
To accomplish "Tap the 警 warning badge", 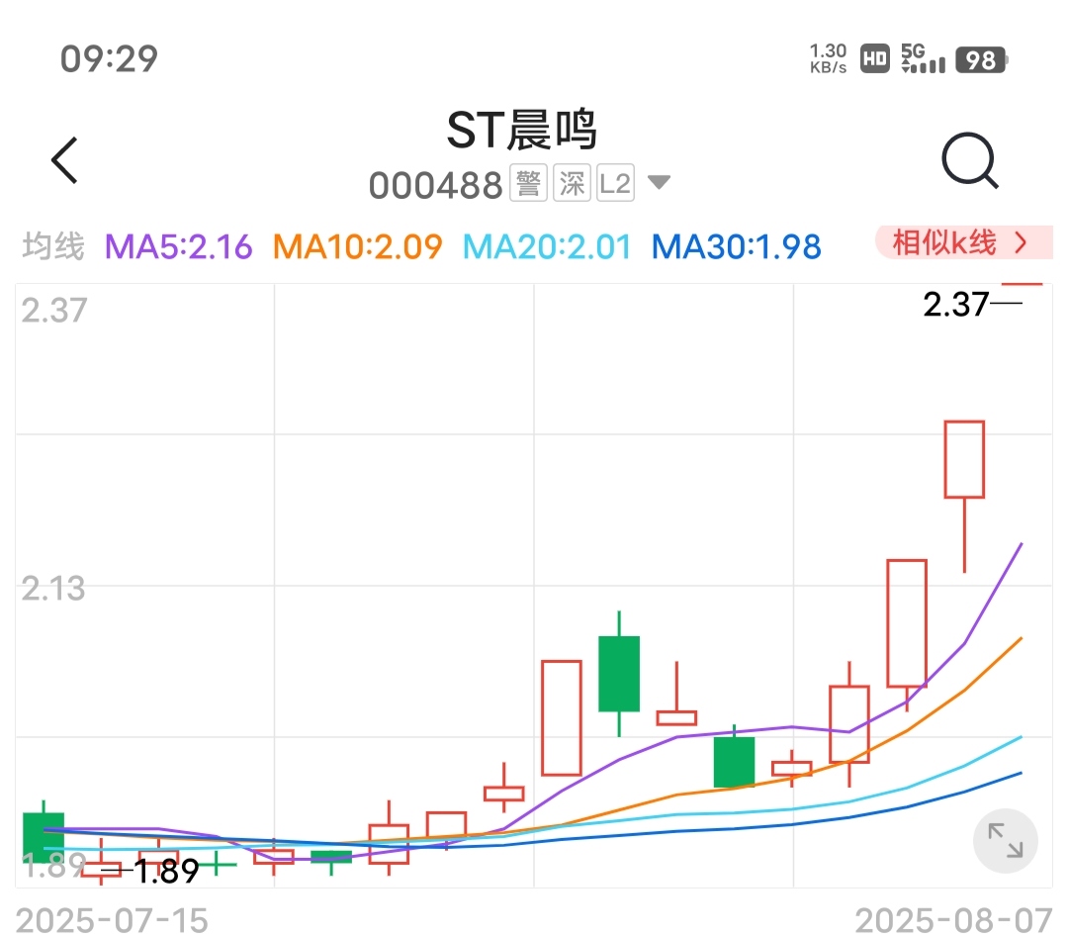I will (x=528, y=183).
